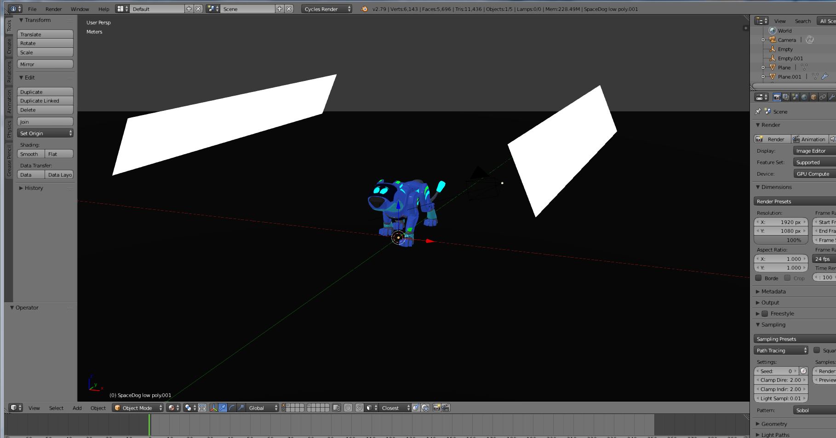
Task: Open the Cycles Render engine dropdown
Action: [x=327, y=9]
